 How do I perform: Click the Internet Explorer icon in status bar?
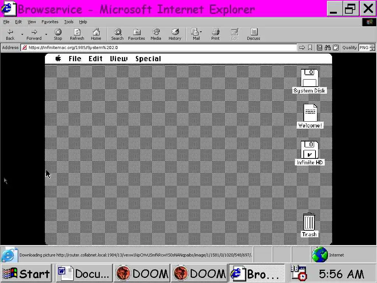9,255
